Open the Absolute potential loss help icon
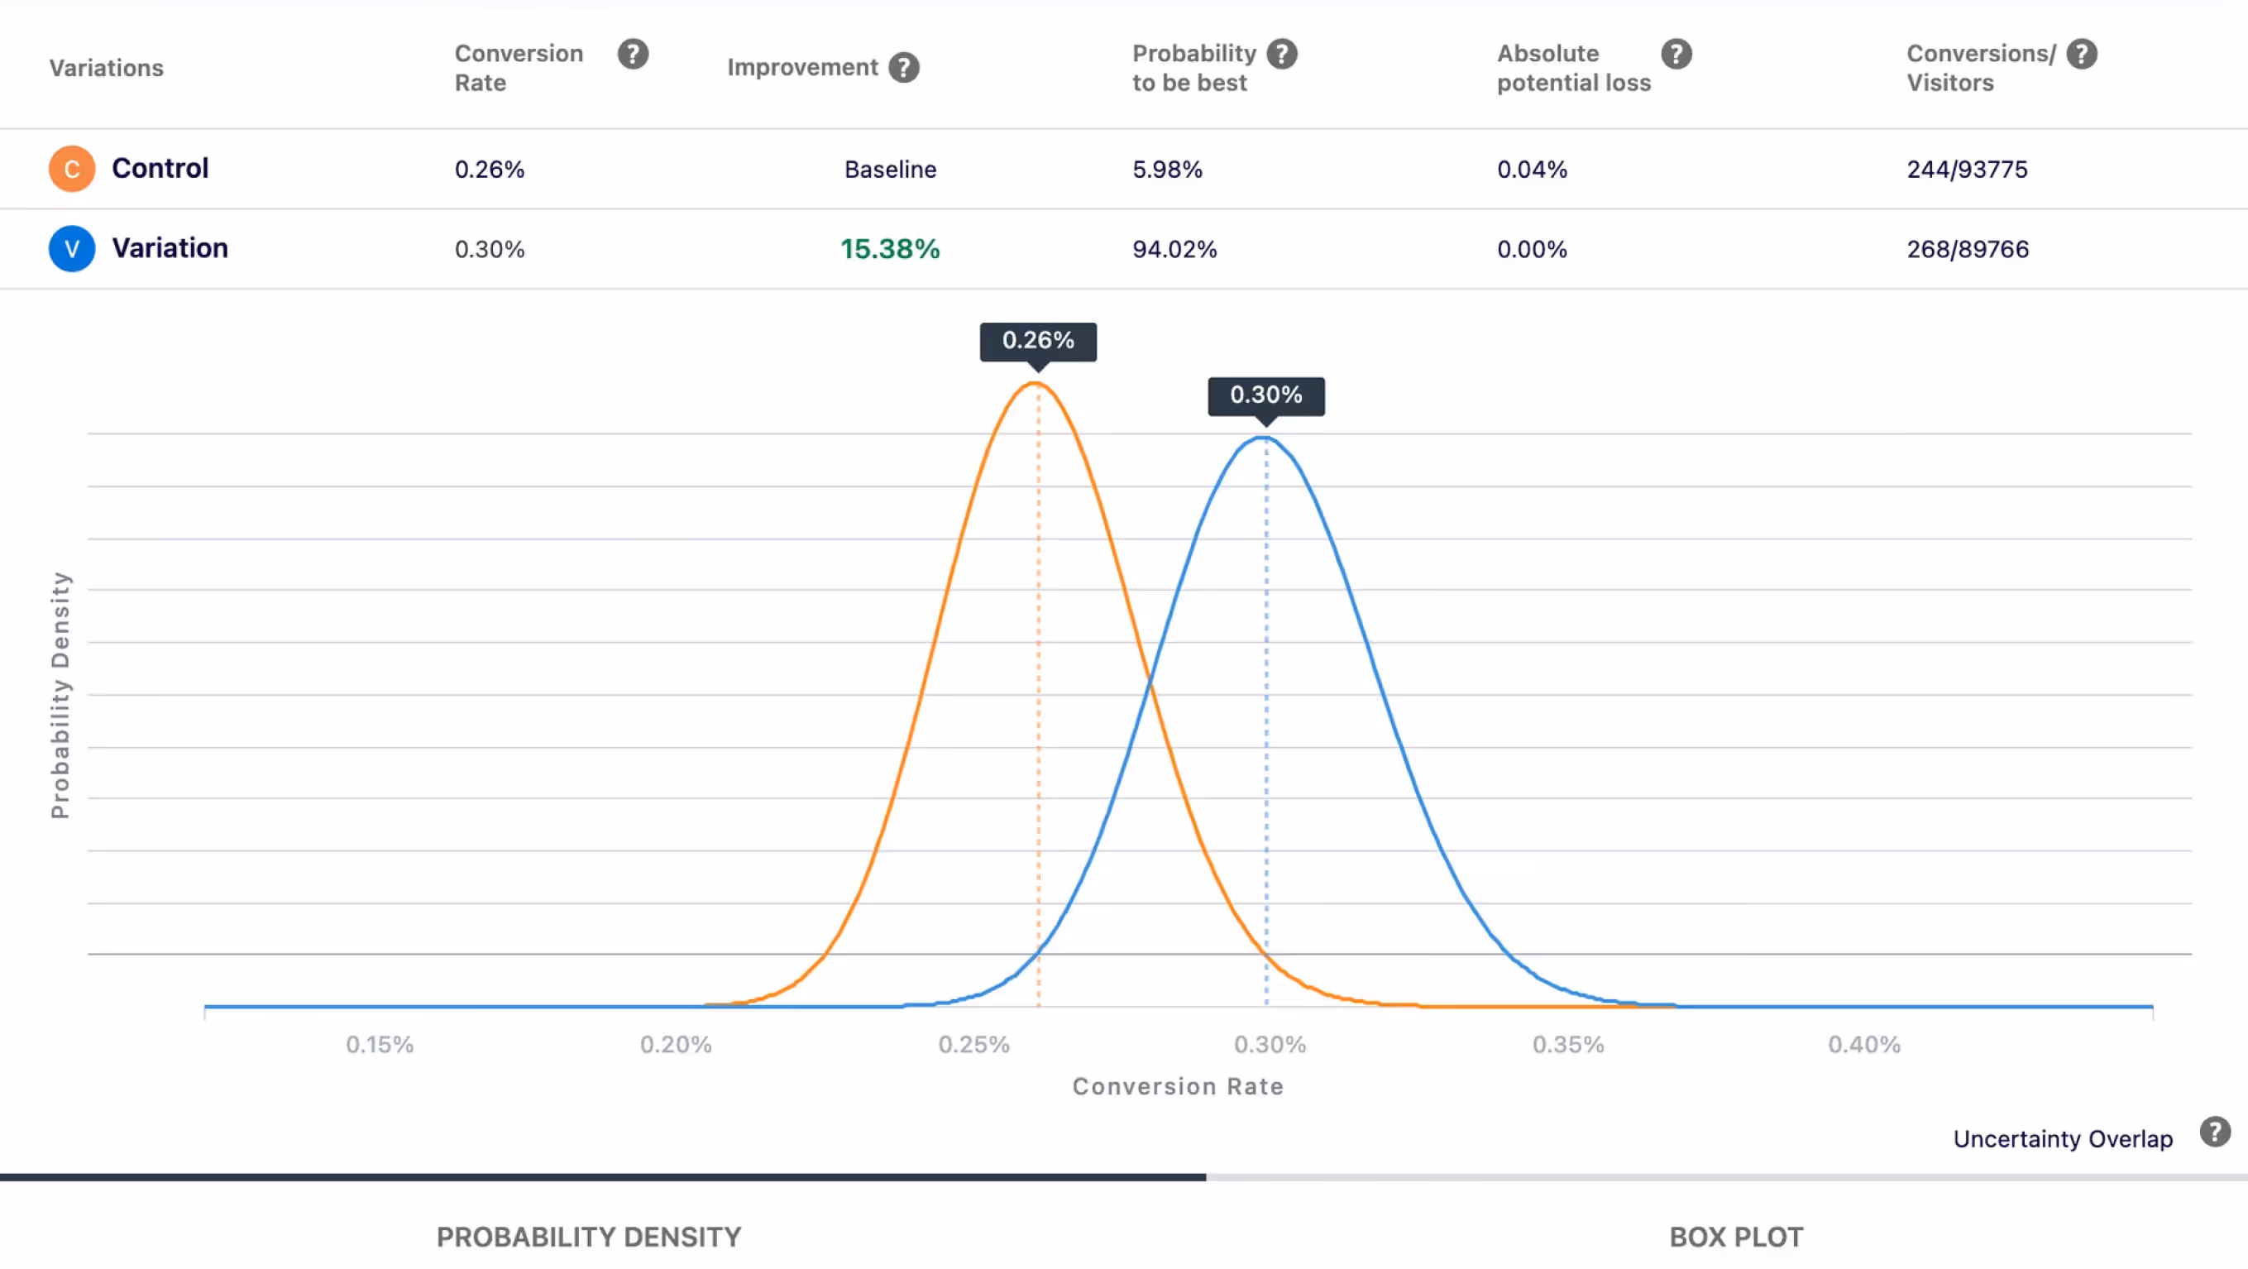The width and height of the screenshot is (2248, 1269). [x=1676, y=53]
